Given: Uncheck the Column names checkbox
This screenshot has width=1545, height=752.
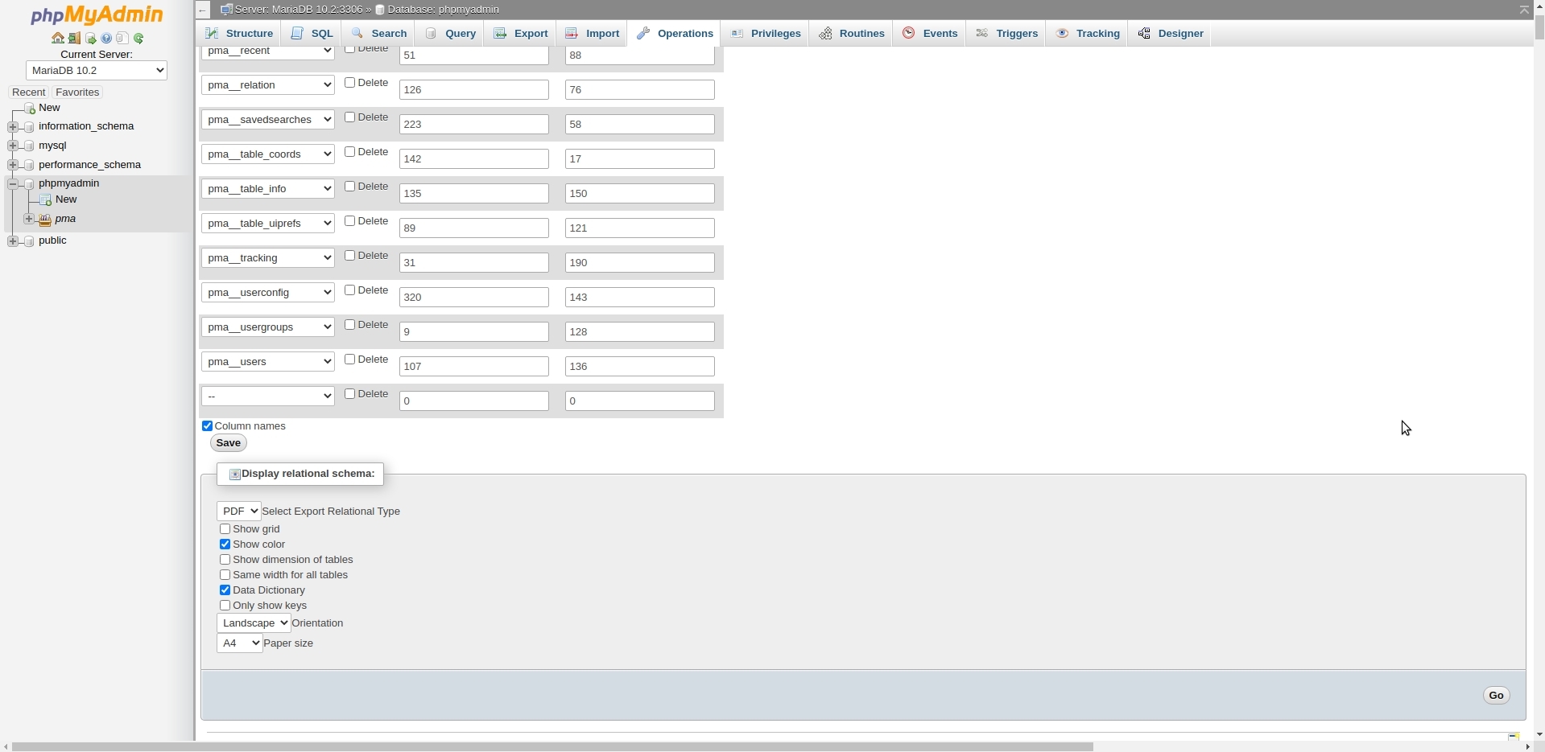Looking at the screenshot, I should (x=207, y=425).
